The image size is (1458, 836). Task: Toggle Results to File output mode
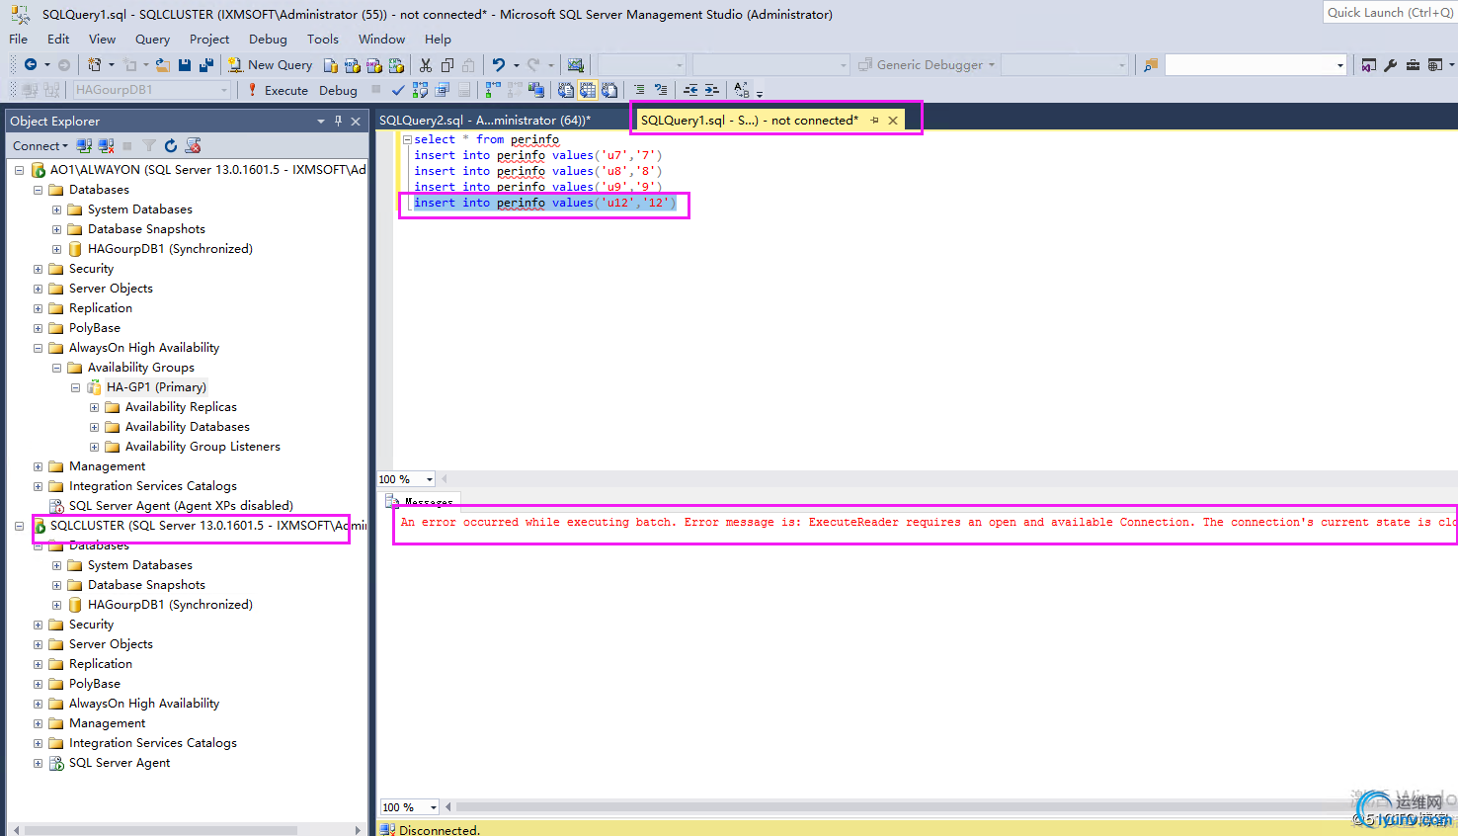point(609,90)
